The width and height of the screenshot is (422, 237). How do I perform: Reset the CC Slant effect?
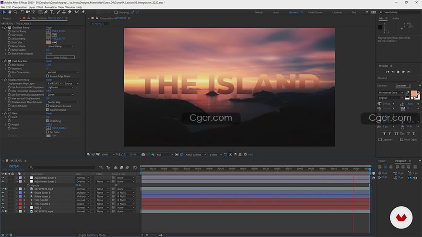(x=49, y=113)
